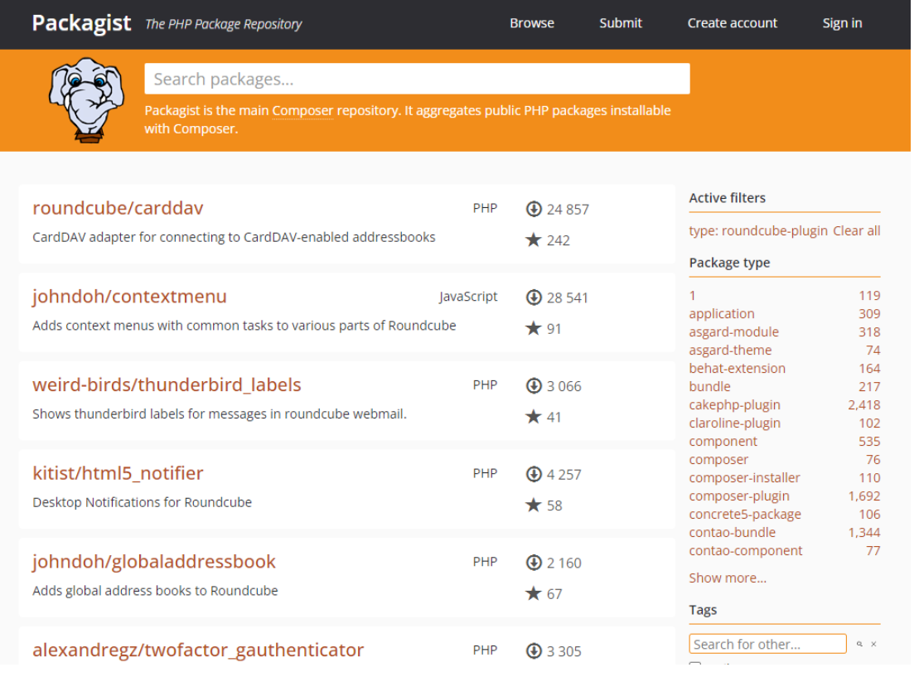Go to the Packagist home logo

[x=81, y=23]
